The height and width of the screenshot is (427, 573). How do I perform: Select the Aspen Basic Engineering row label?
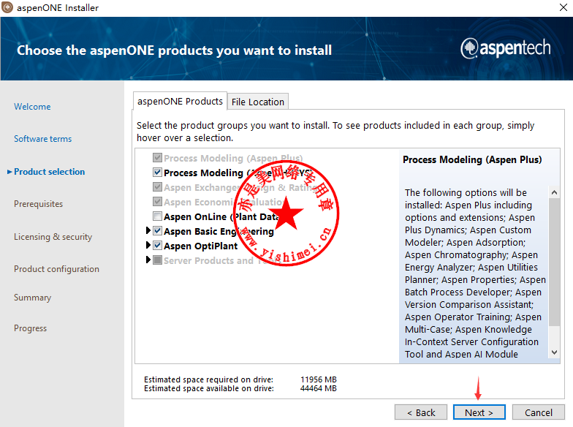219,231
